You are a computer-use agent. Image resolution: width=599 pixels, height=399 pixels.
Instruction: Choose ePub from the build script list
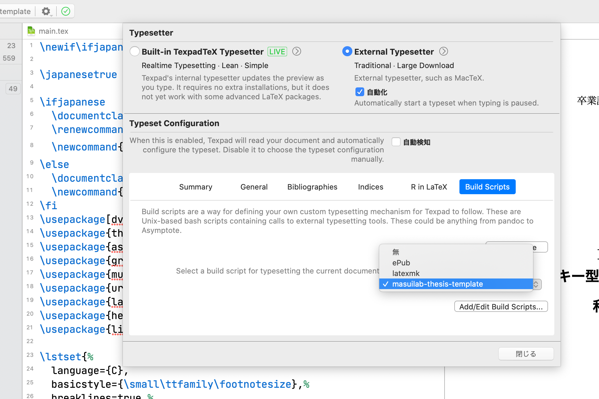tap(401, 263)
